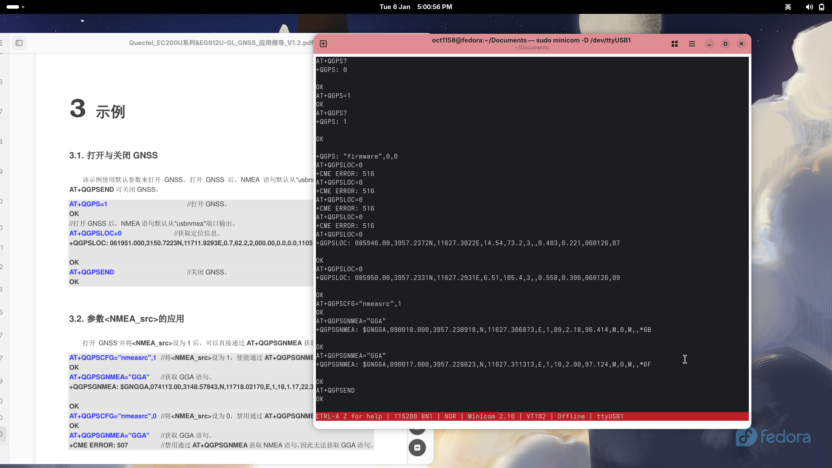Click the Quectel PDF filename title bar
Screen dimensions: 832x468
221,43
